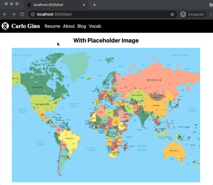Image resolution: width=213 pixels, height=185 pixels.
Task: Reload the page with the refresh icon
Action: (x=22, y=14)
